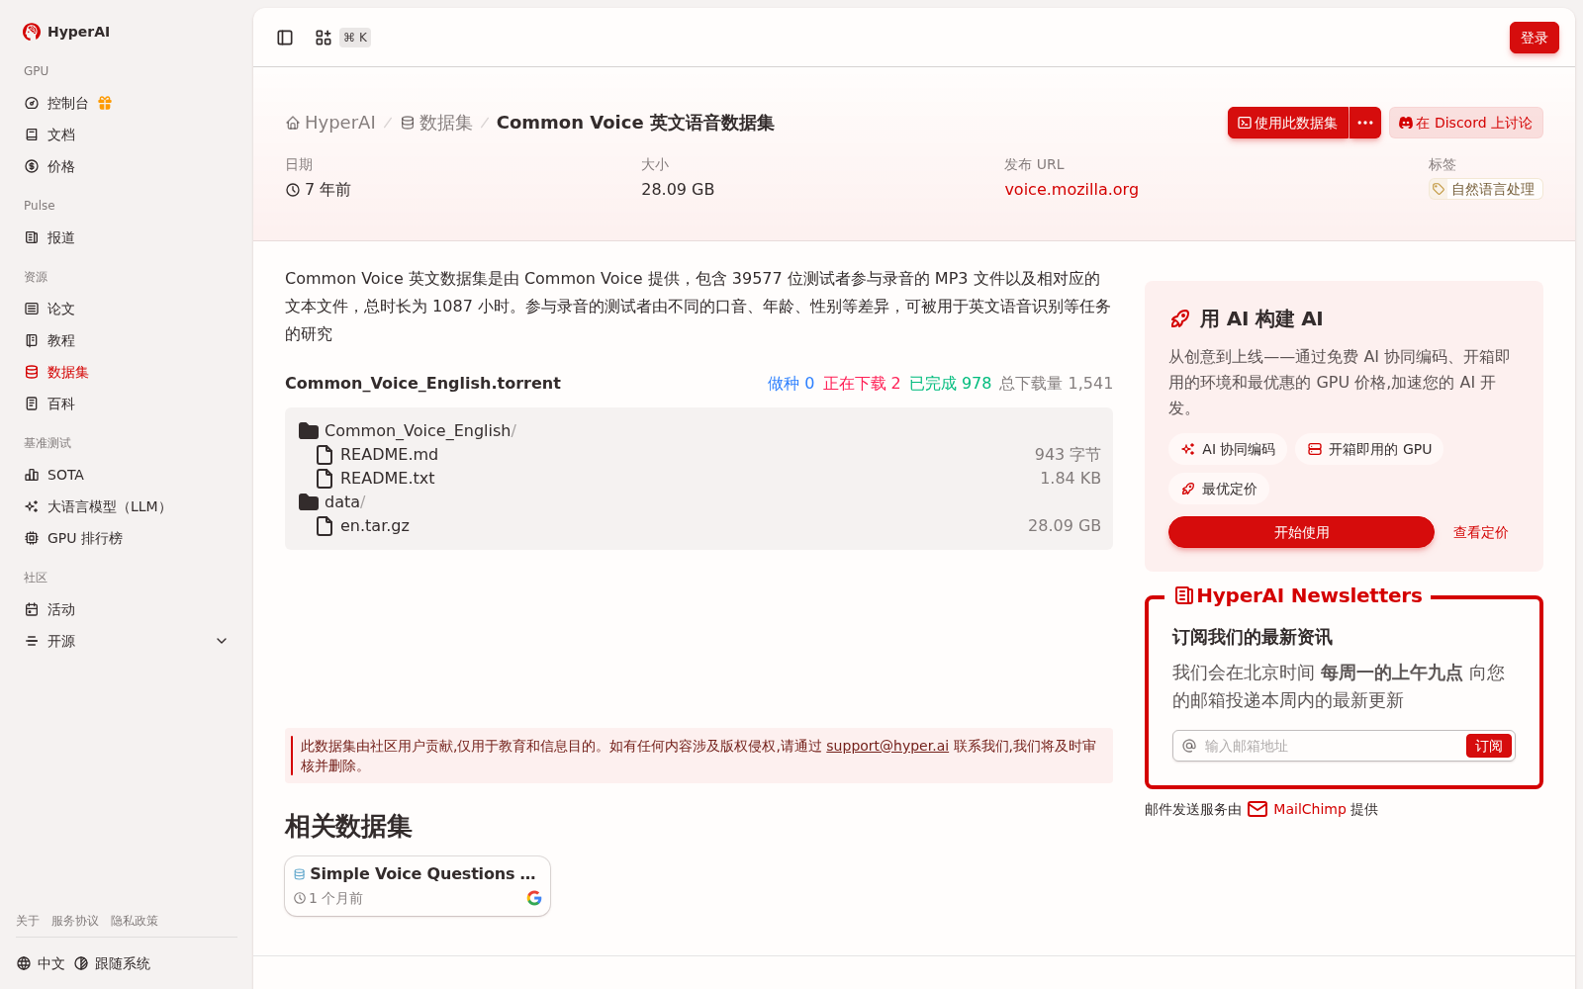This screenshot has height=989, width=1583.
Task: Click en.tar.gz file icon
Action: (325, 525)
